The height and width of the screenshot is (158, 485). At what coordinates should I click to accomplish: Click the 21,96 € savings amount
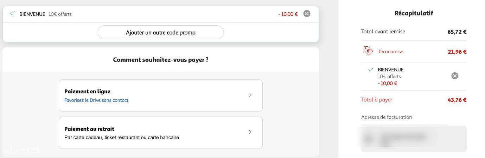pyautogui.click(x=457, y=52)
